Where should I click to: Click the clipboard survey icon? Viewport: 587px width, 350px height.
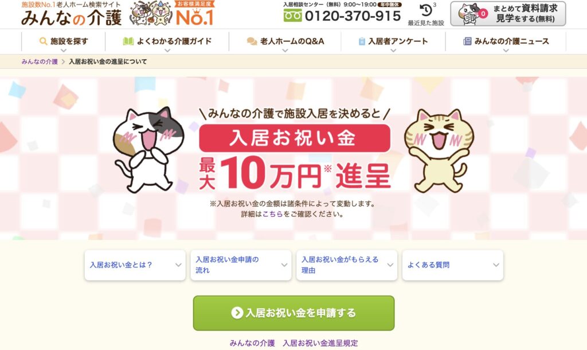tap(362, 41)
